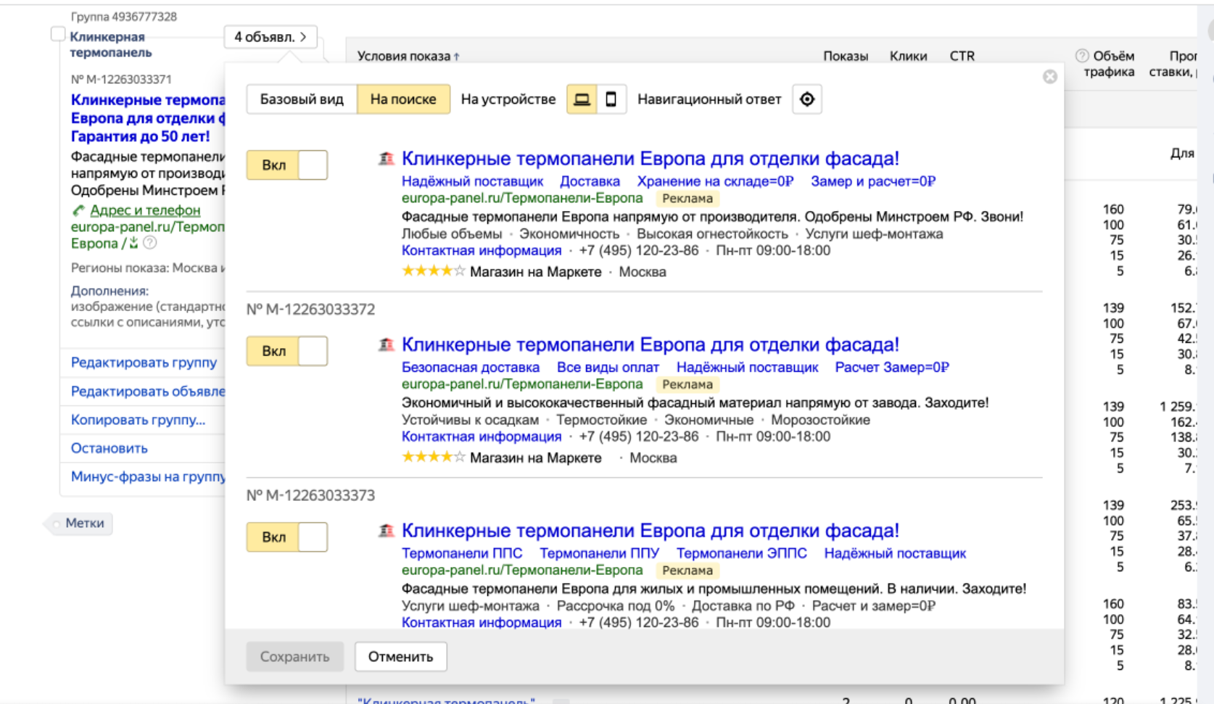This screenshot has width=1214, height=704.
Task: Click the На устройстве label
Action: tap(508, 99)
